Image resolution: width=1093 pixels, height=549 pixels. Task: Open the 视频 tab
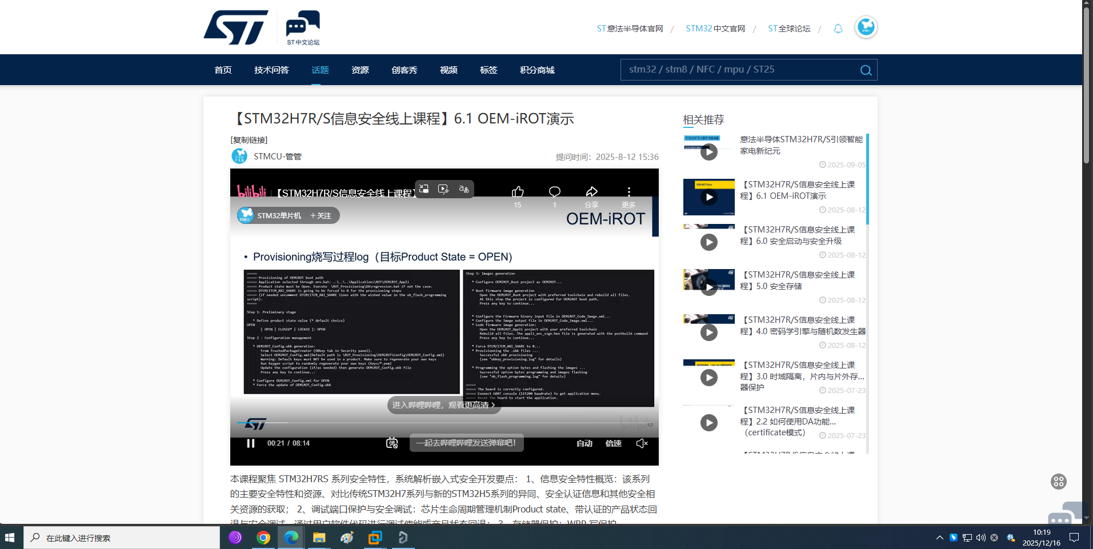[x=449, y=70]
